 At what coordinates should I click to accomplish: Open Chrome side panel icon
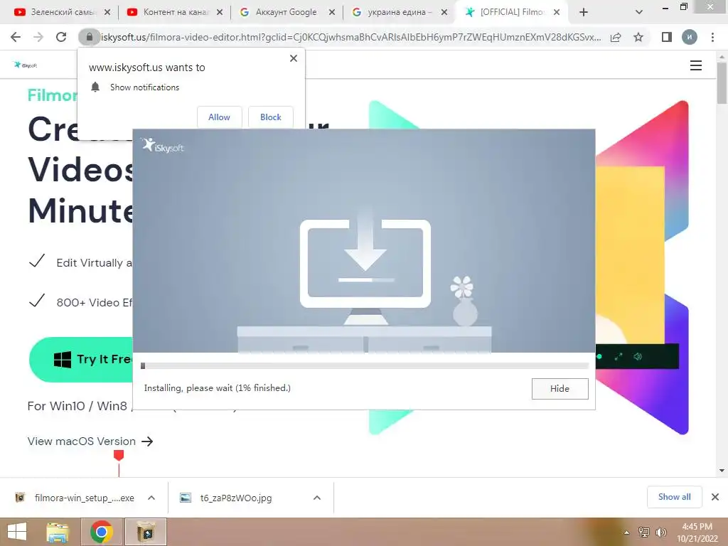point(667,37)
